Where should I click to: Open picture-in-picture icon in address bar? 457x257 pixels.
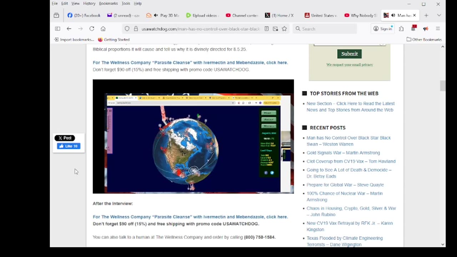(275, 29)
